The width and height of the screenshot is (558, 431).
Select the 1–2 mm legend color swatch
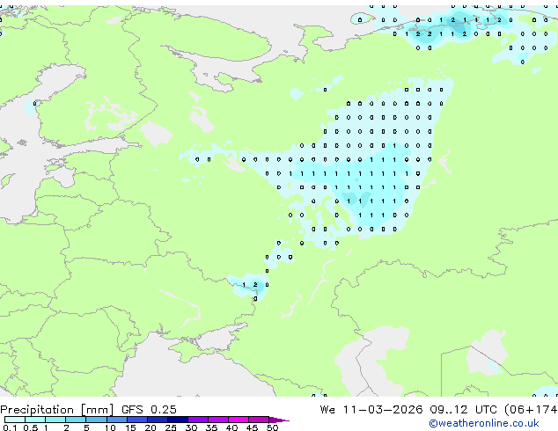click(55, 420)
